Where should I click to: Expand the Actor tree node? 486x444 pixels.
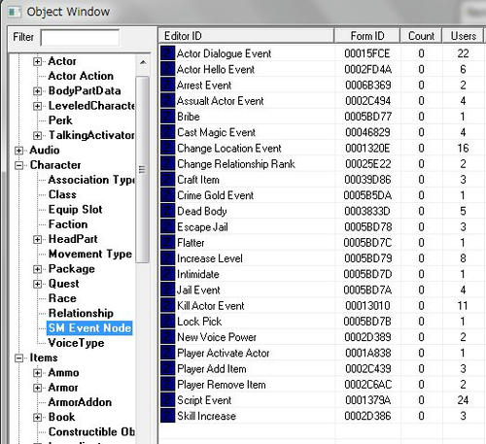pyautogui.click(x=37, y=61)
